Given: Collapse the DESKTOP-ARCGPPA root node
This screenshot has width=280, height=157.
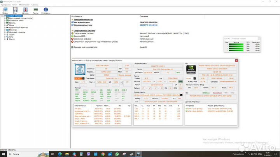Looking at the screenshot, I should [x=2, y=16].
